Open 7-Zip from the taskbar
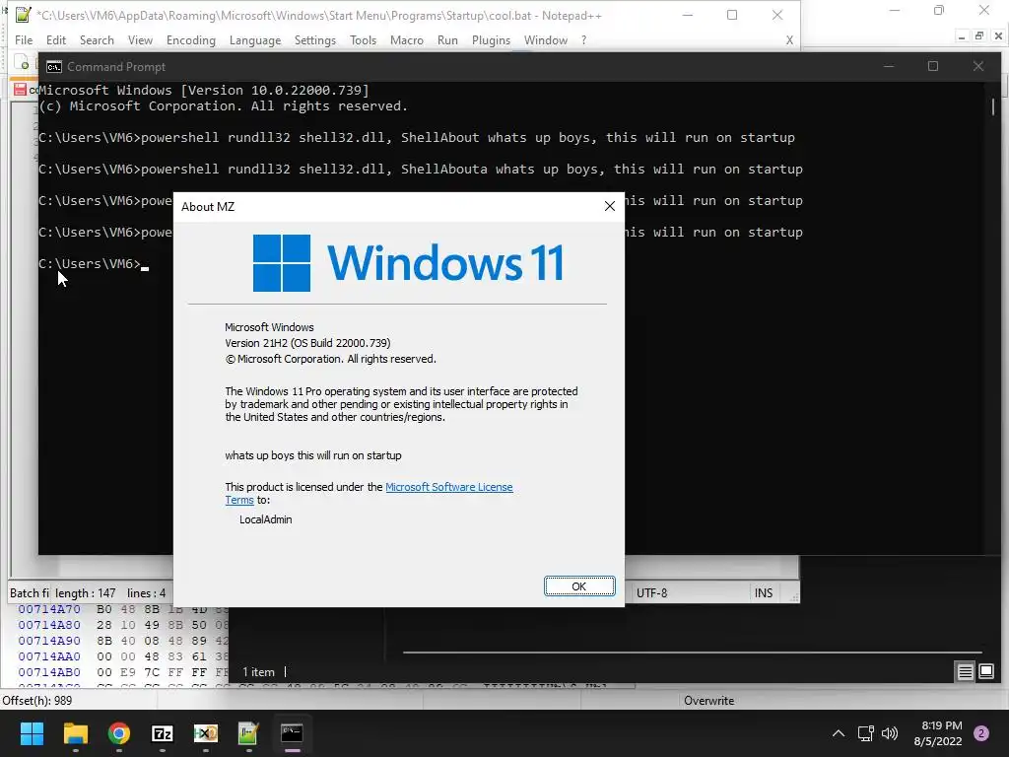 click(163, 733)
